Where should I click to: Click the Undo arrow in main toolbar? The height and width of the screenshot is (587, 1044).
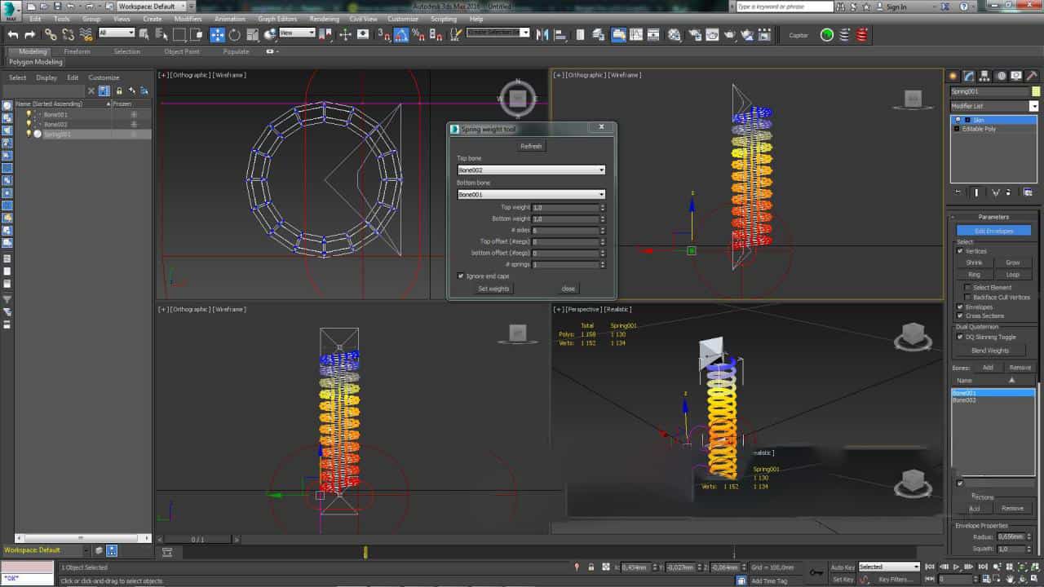point(13,34)
